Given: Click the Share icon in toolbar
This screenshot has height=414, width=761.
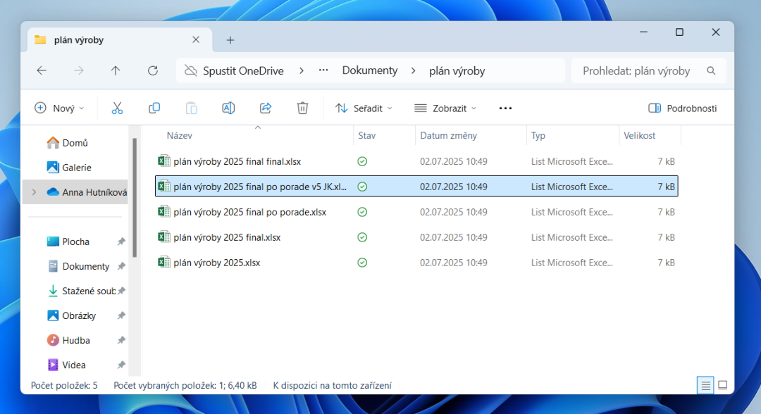Looking at the screenshot, I should click(266, 108).
